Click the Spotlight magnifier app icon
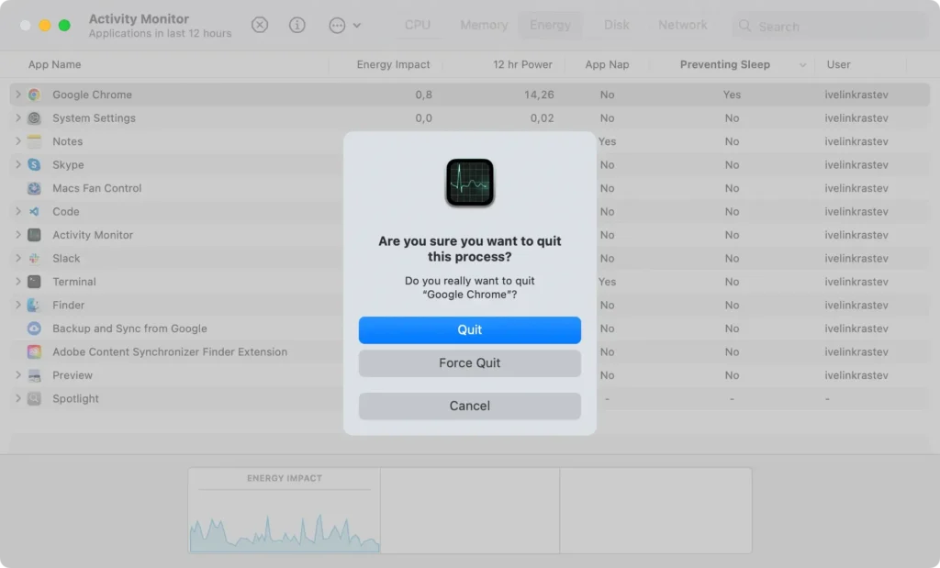Viewport: 940px width, 568px height. [34, 398]
